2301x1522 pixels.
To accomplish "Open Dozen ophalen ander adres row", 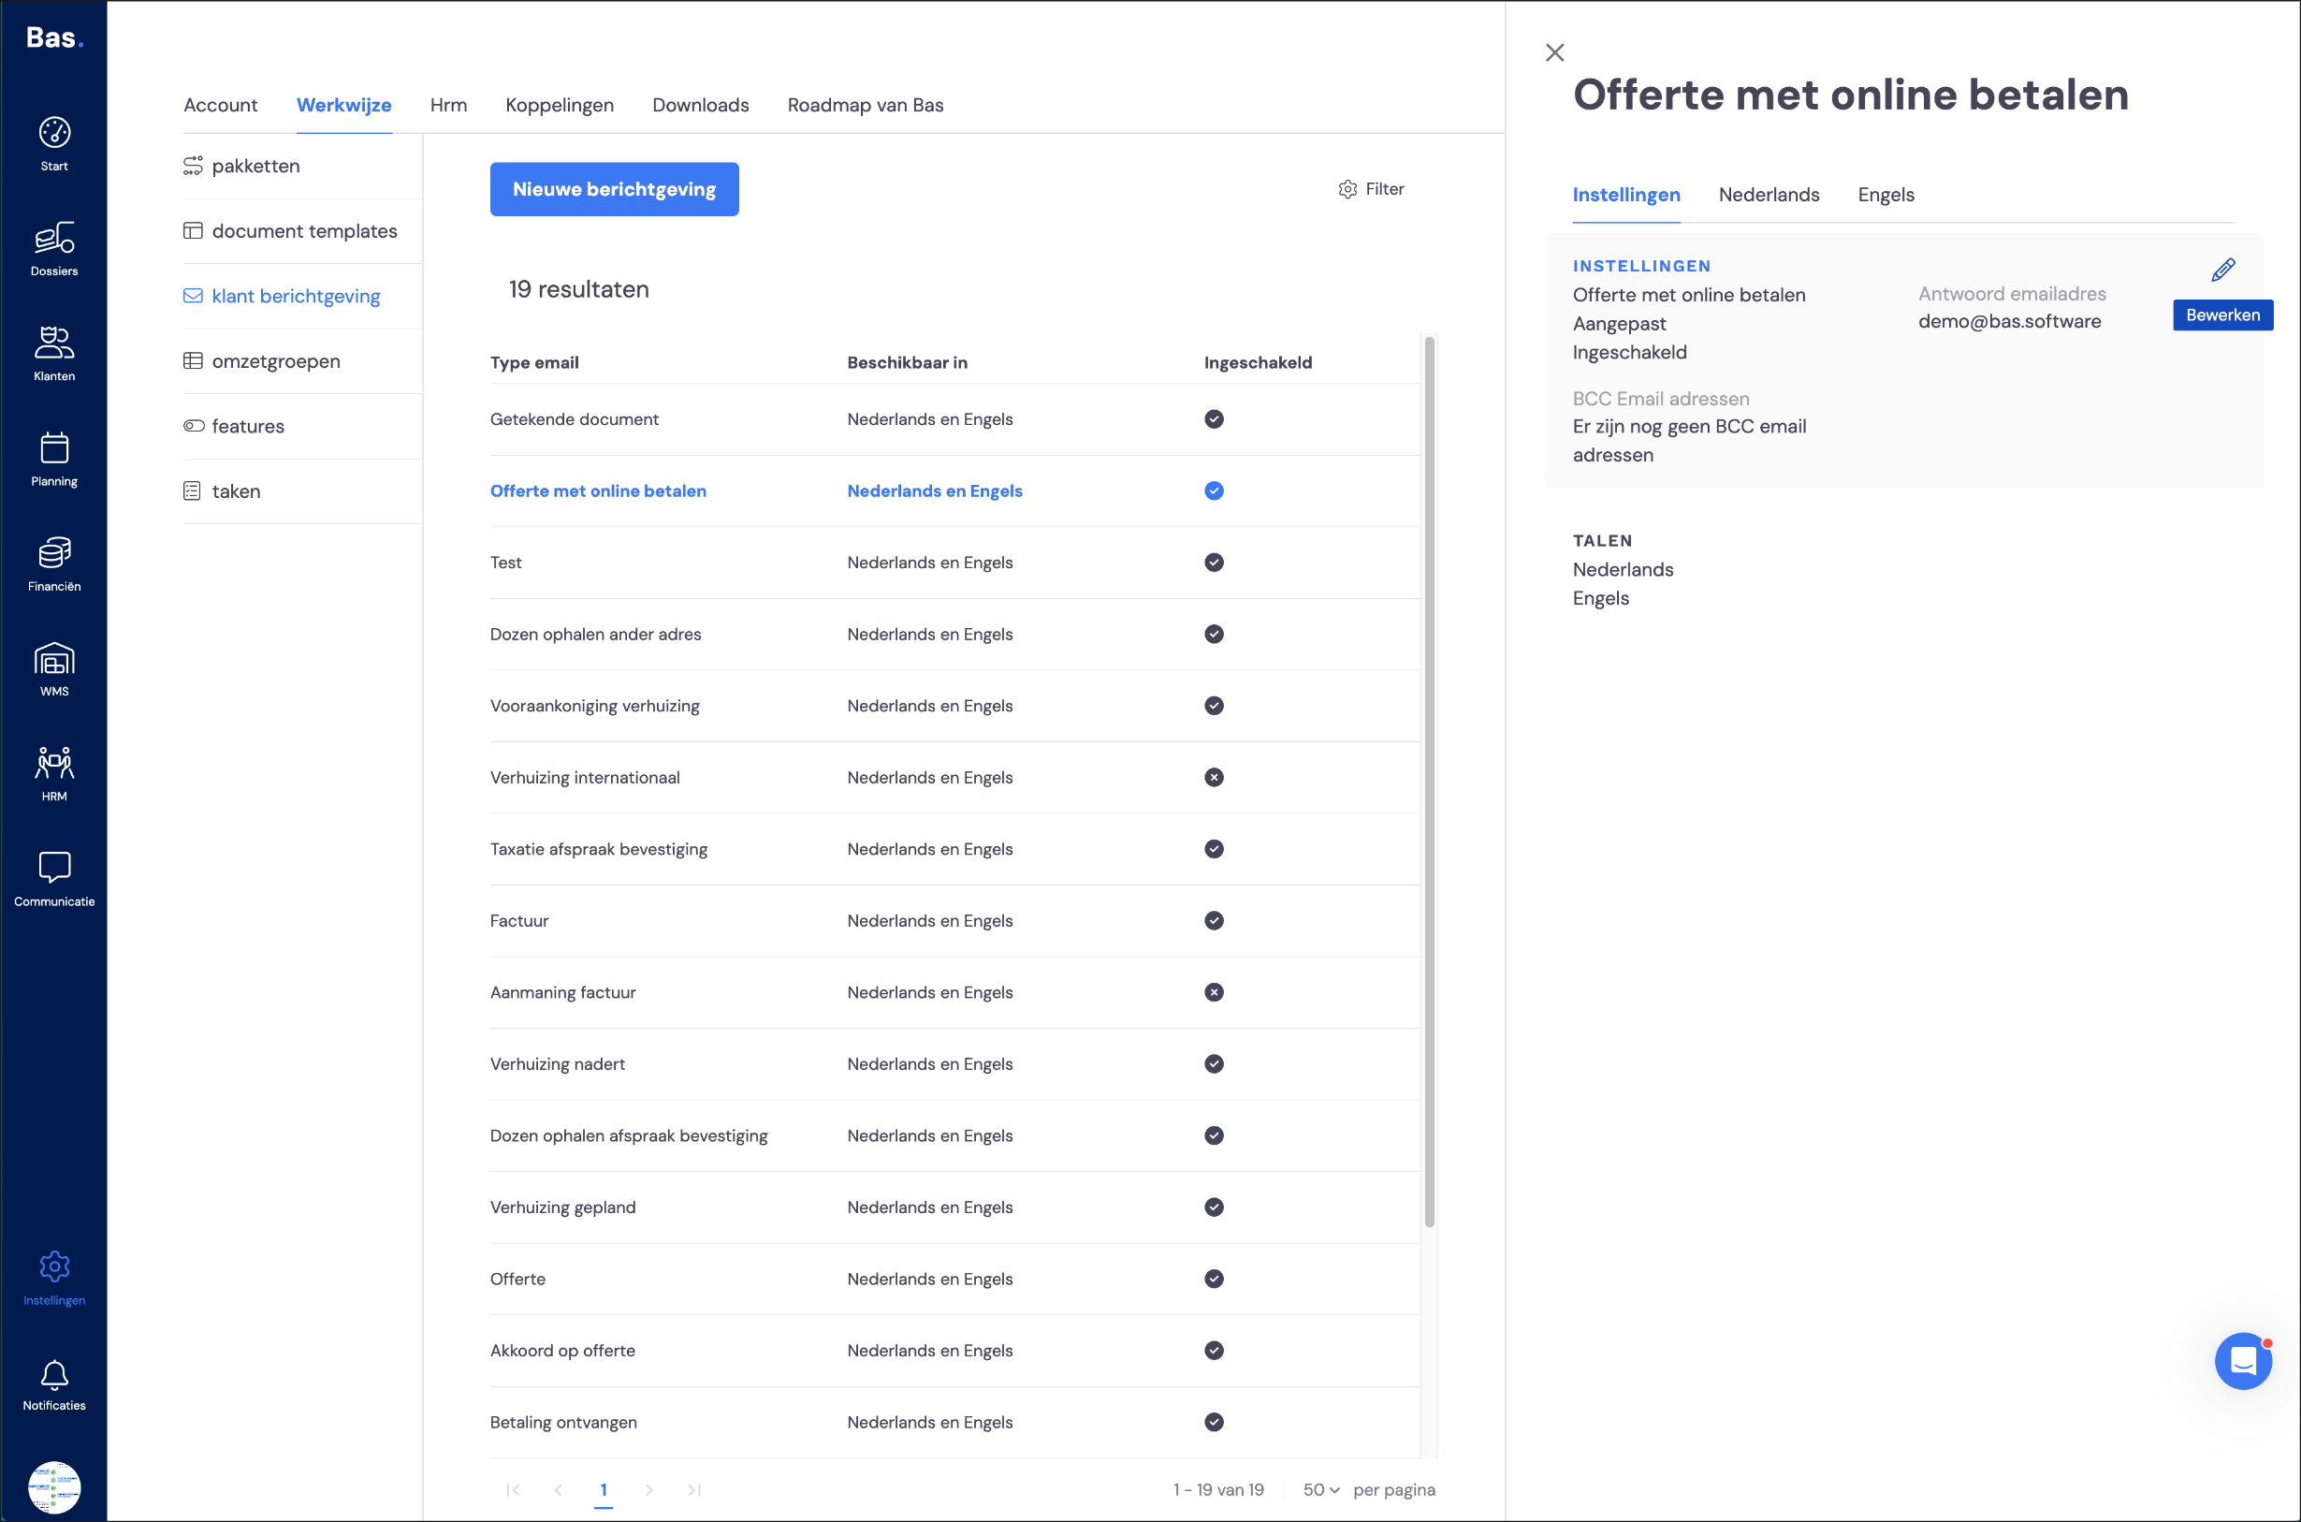I will tap(954, 635).
